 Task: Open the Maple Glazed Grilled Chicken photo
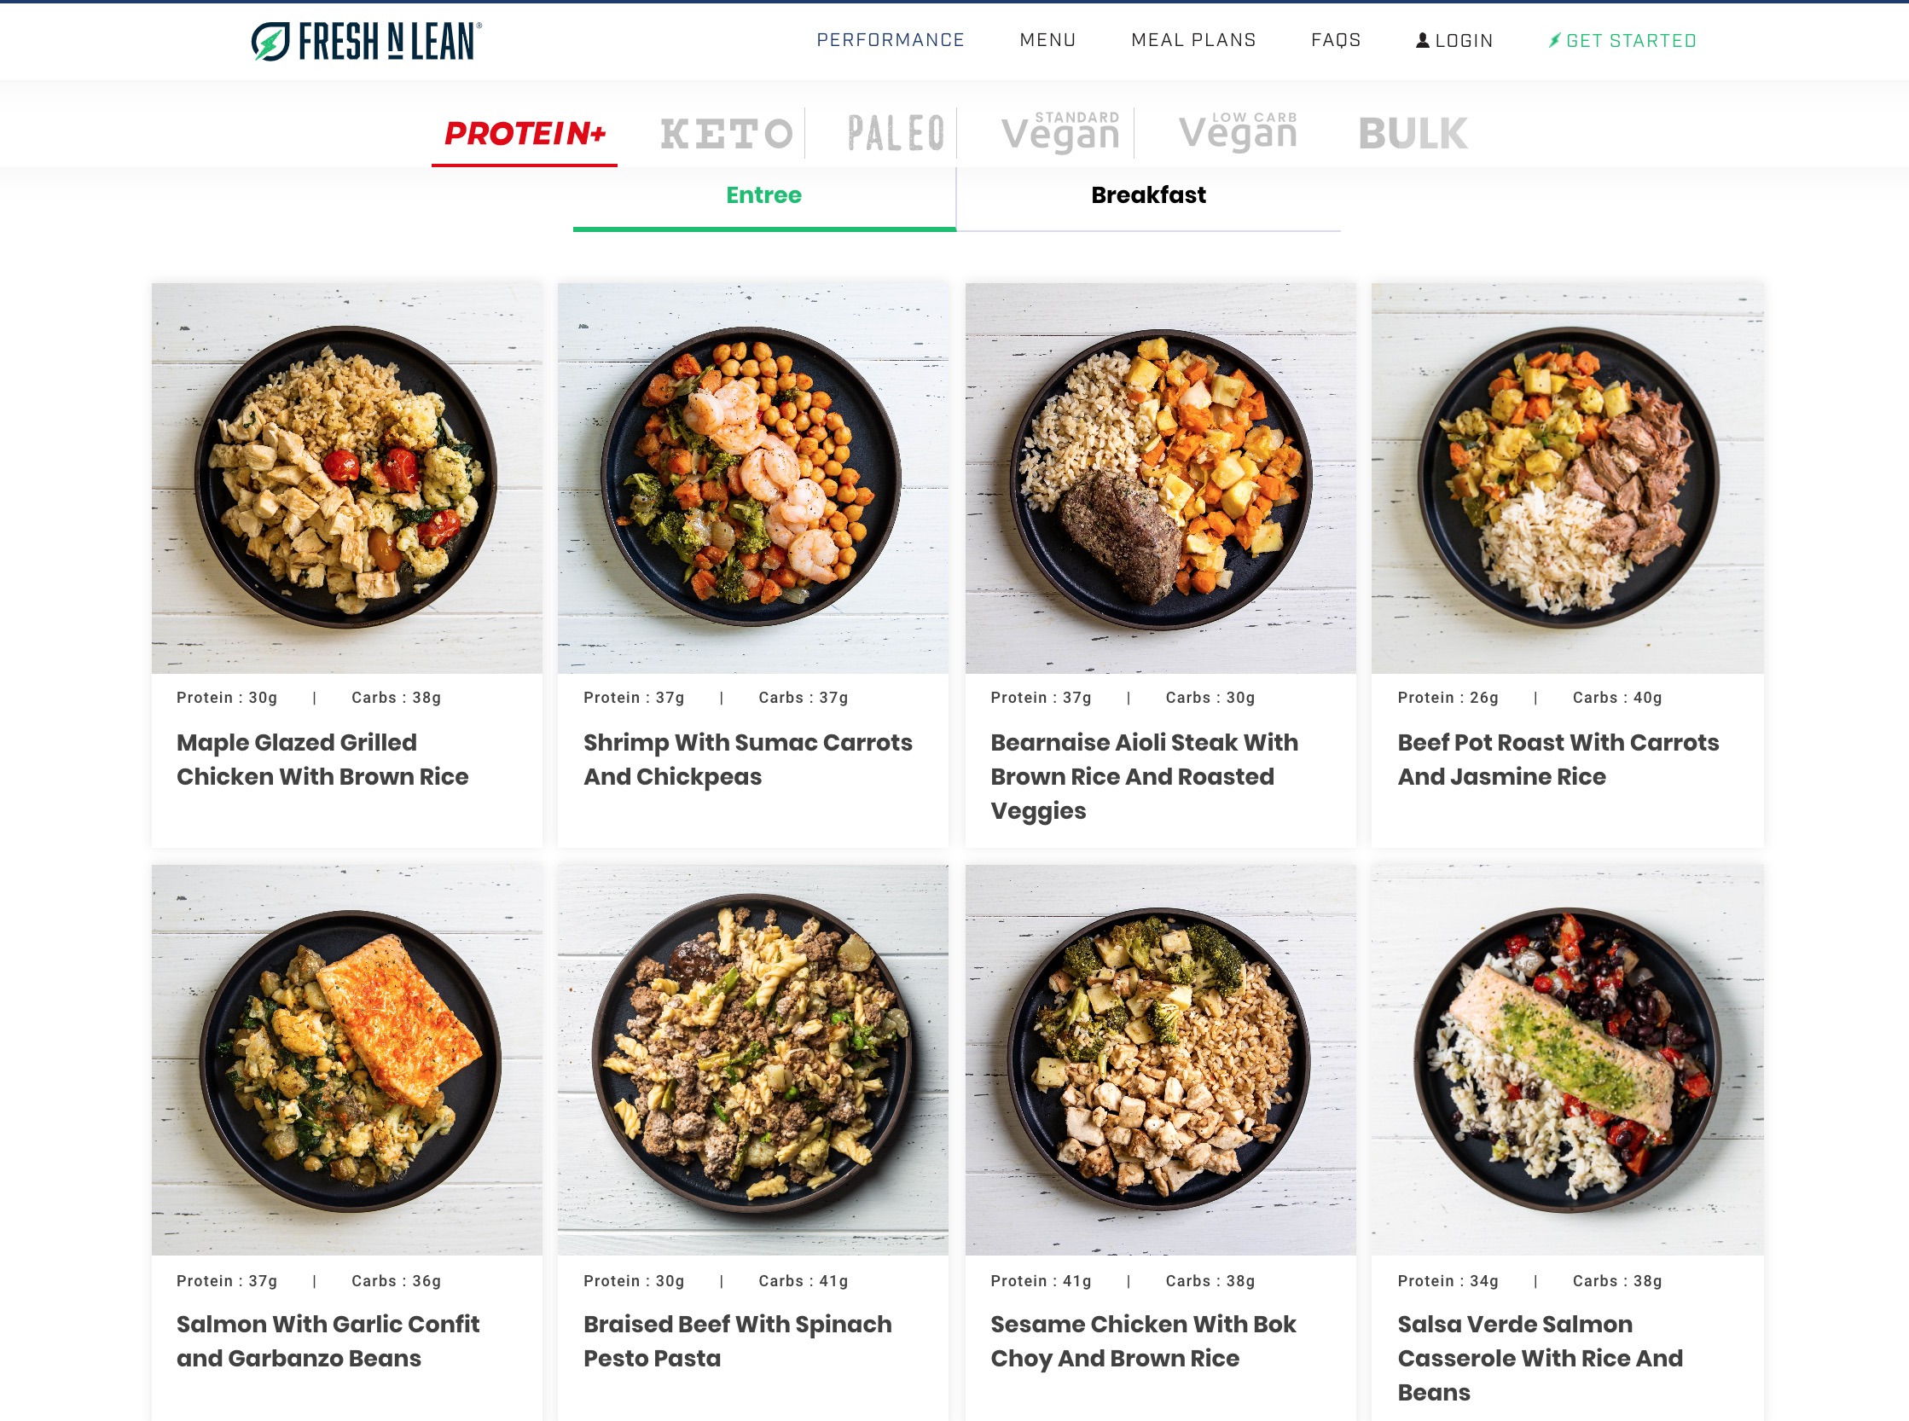[x=346, y=478]
